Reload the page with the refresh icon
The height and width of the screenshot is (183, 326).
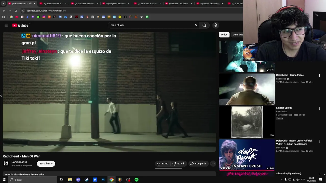(x=16, y=11)
